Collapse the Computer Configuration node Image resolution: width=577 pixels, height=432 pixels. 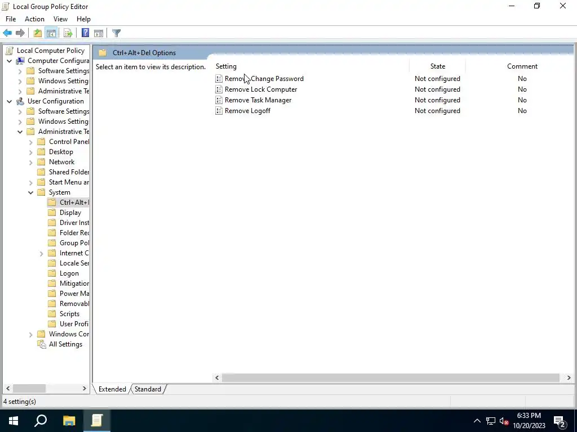(9, 61)
